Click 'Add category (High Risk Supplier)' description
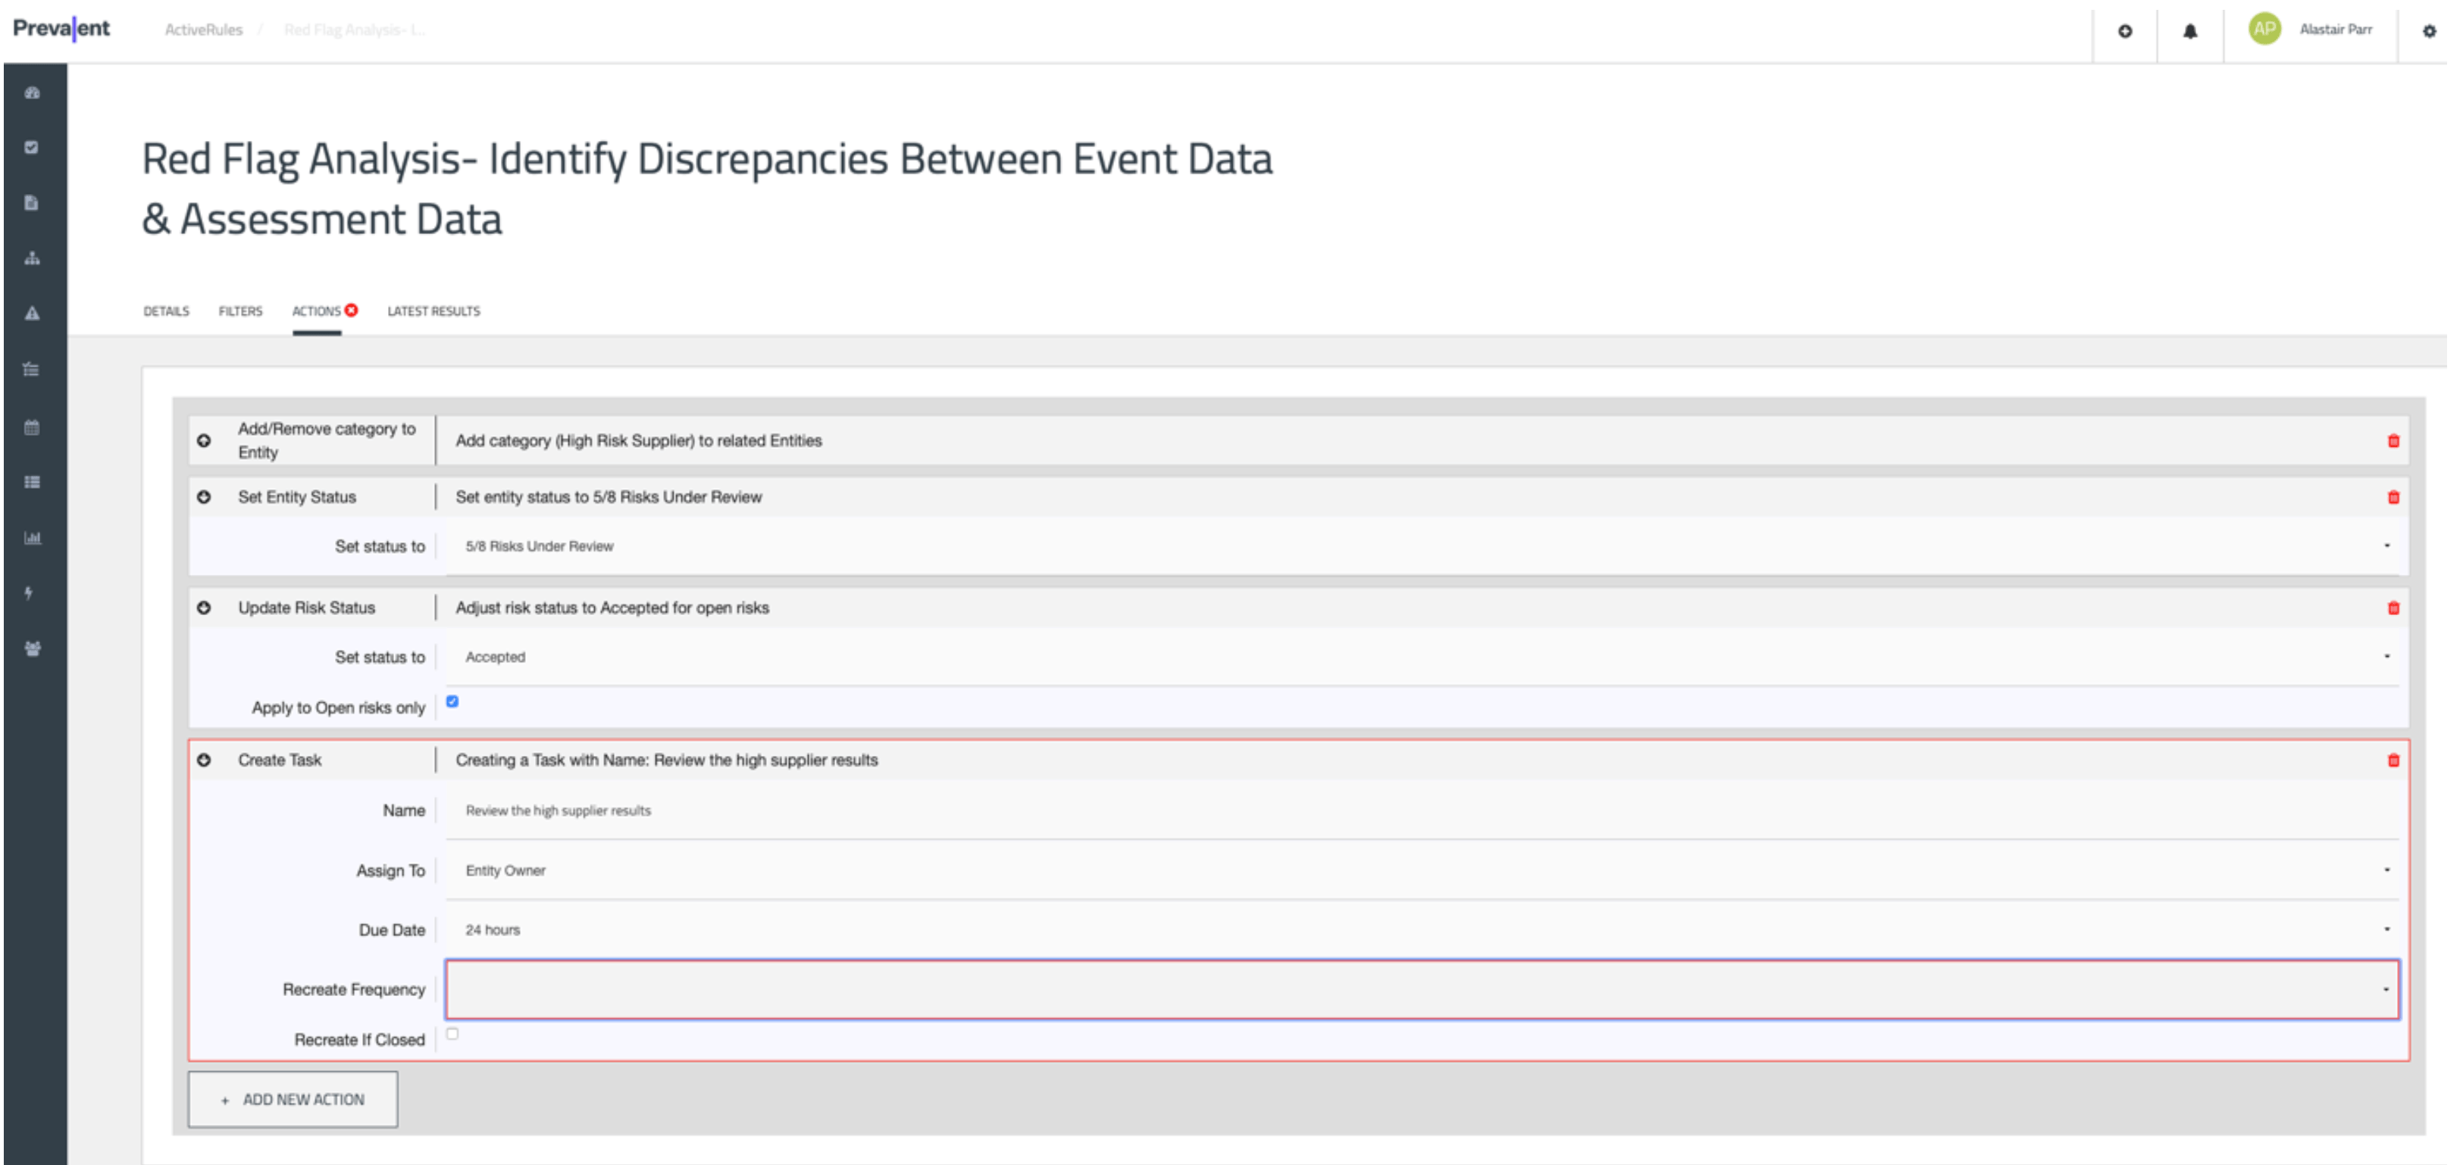Image resolution: width=2463 pixels, height=1165 pixels. [639, 441]
